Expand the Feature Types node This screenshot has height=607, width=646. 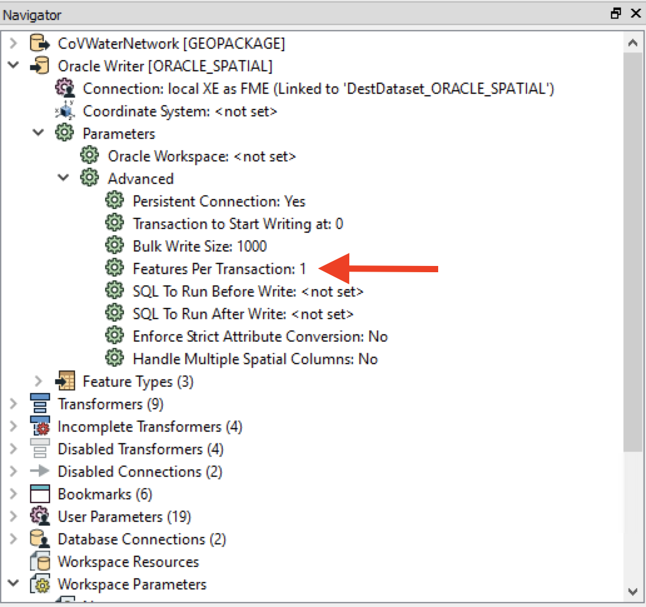tap(38, 381)
